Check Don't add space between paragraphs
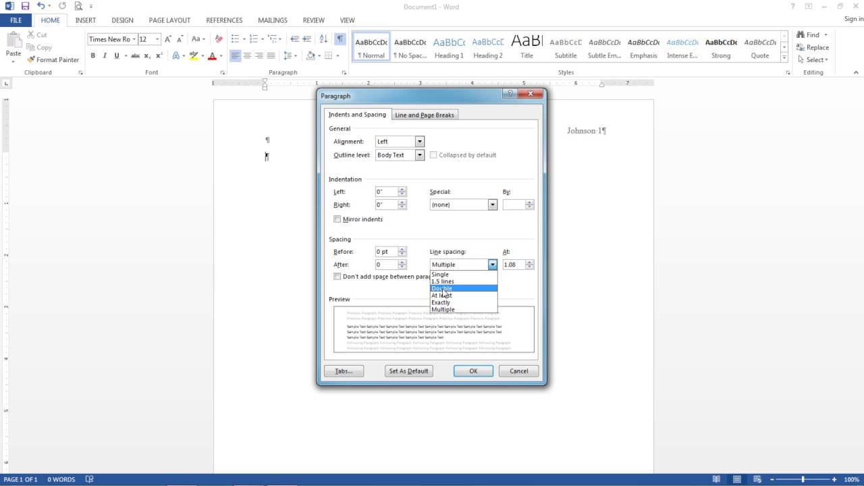Image resolution: width=864 pixels, height=486 pixels. point(337,277)
